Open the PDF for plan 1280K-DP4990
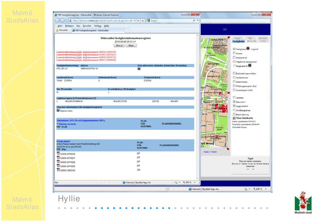 click(58, 166)
